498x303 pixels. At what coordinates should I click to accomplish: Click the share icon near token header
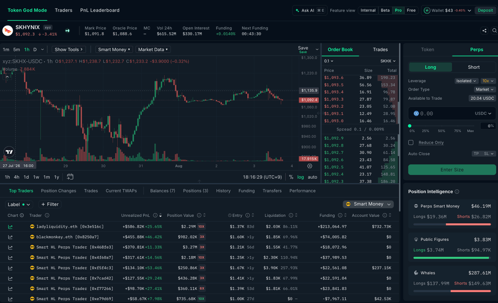pyautogui.click(x=484, y=31)
